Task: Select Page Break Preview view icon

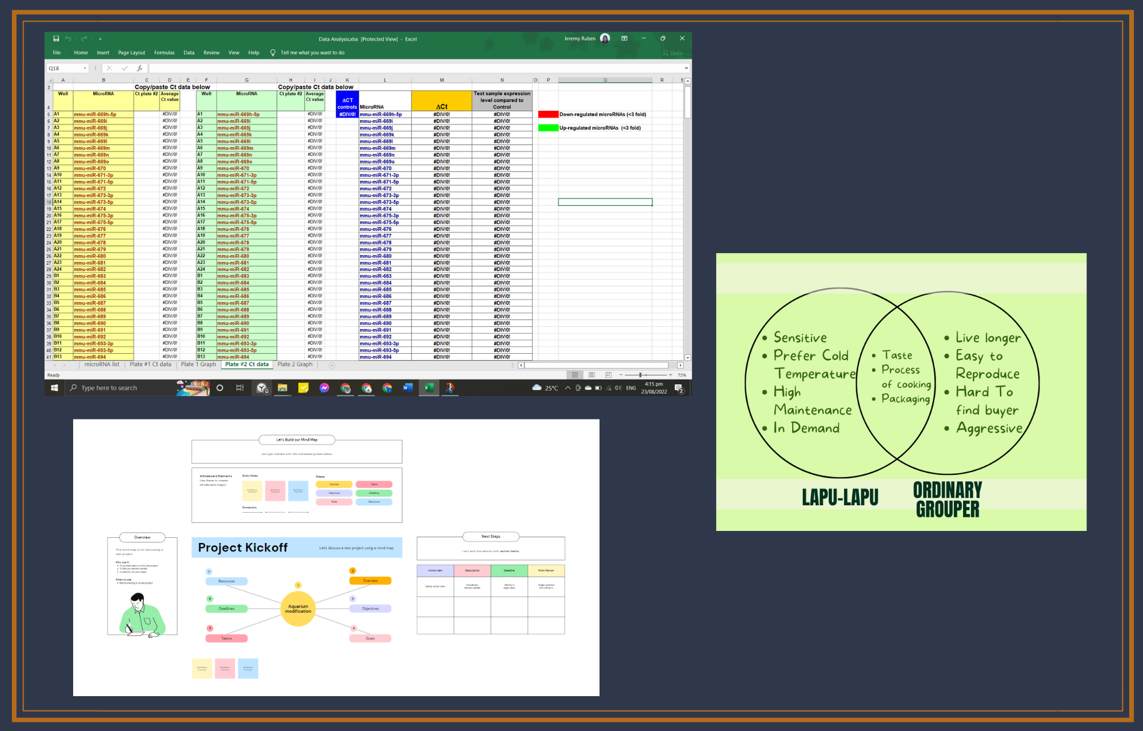Action: (x=608, y=375)
